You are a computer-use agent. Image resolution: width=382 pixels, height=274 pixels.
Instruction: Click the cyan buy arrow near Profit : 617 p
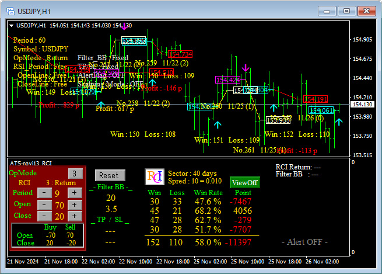(101, 104)
